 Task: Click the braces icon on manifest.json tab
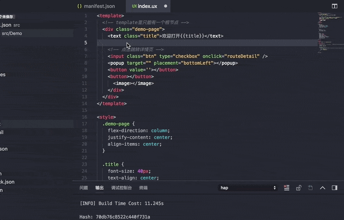pyautogui.click(x=79, y=6)
